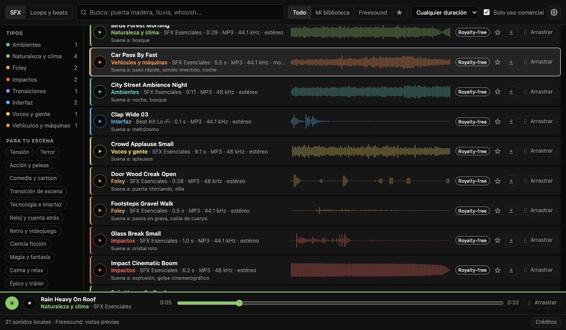Filter by Foley type
Viewport: 566px width, 330px height.
pyautogui.click(x=42, y=67)
